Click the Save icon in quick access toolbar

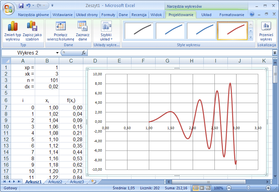tap(21, 6)
